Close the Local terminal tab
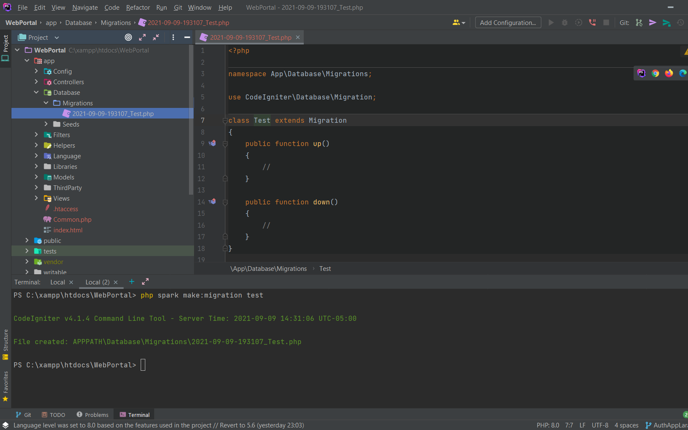Image resolution: width=688 pixels, height=430 pixels. 71,282
